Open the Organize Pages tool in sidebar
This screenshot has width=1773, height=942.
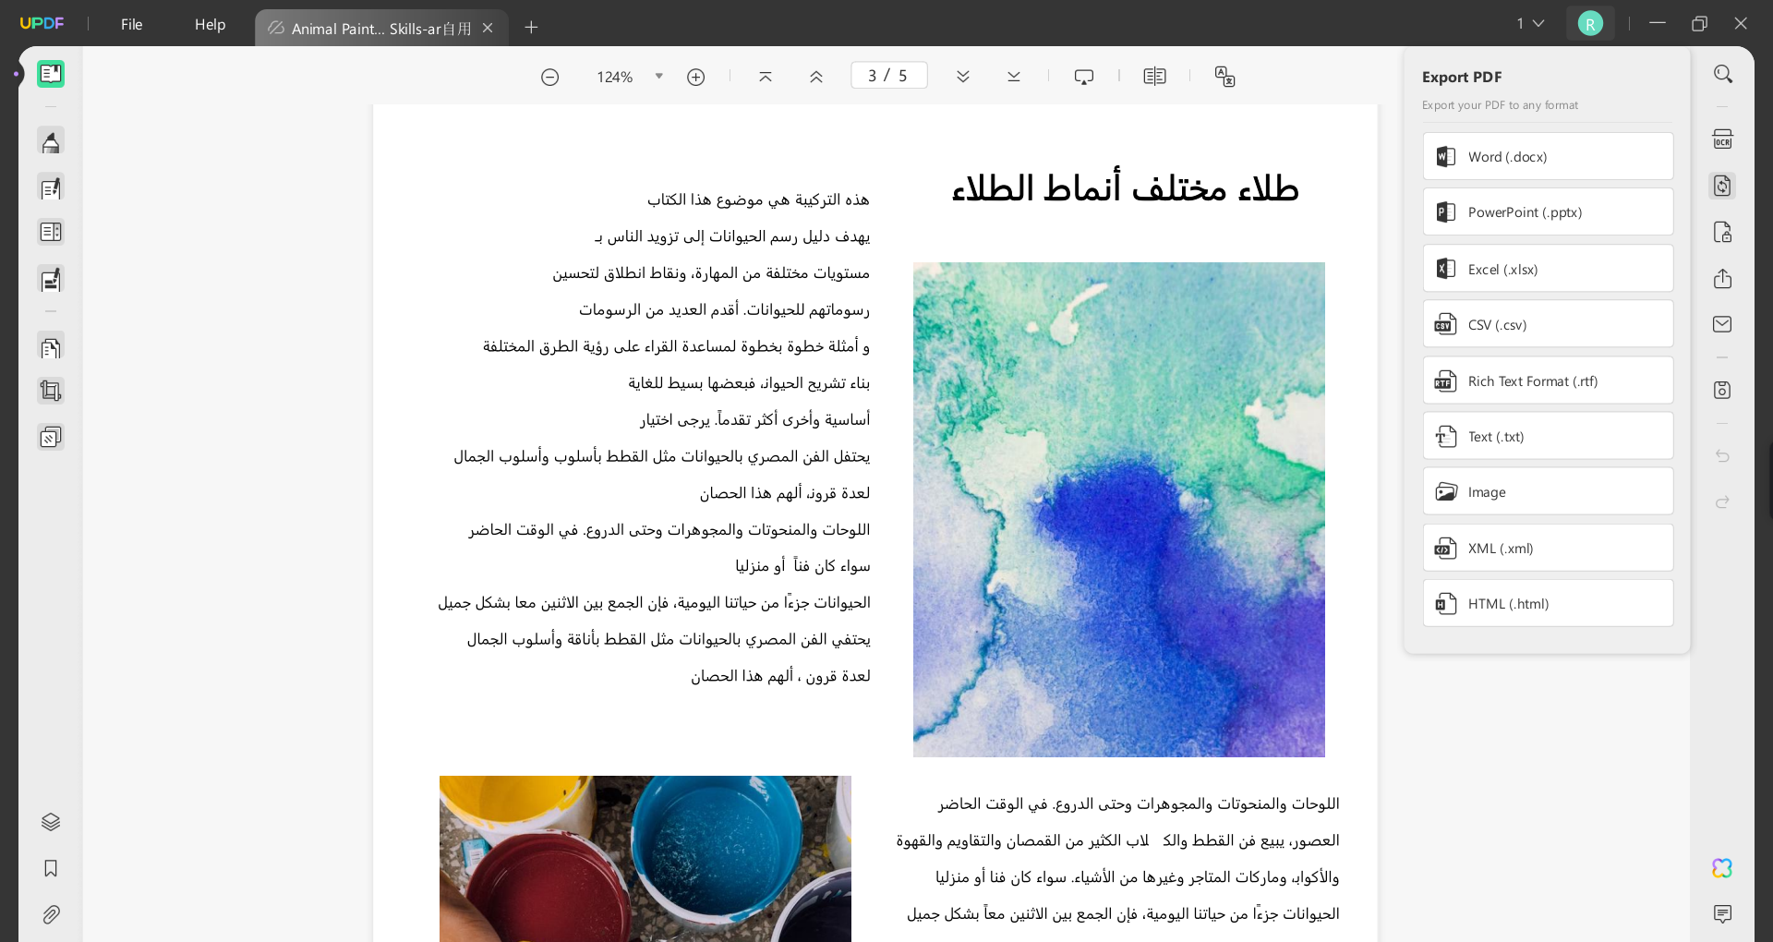[x=51, y=233]
